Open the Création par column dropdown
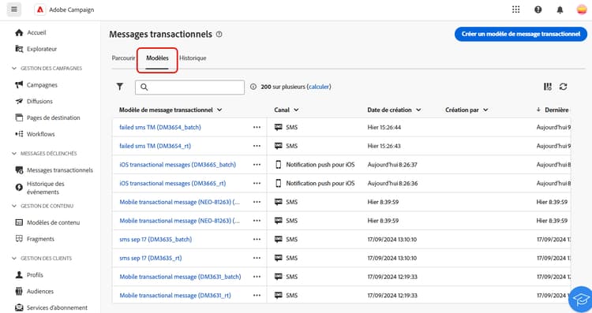This screenshot has height=313, width=592. tap(485, 110)
